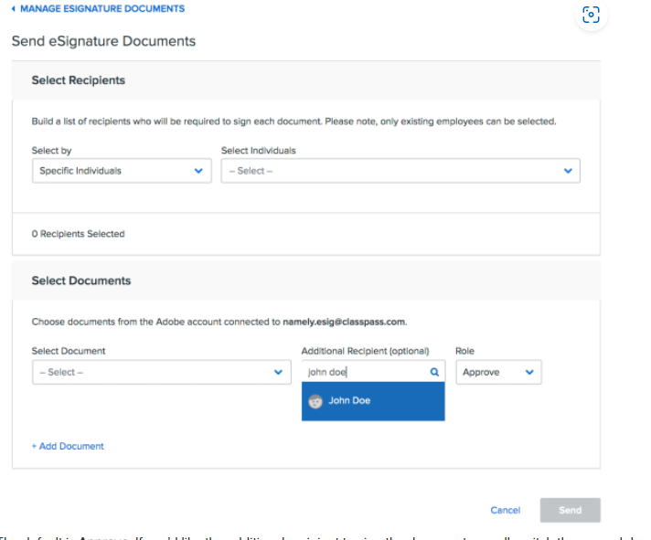The width and height of the screenshot is (651, 540).
Task: Click the Select Documents heading
Action: click(x=81, y=281)
